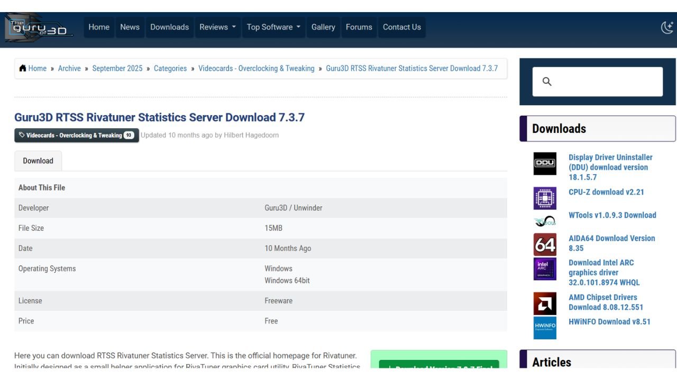677x380 pixels.
Task: Click the green Download Version button
Action: click(439, 364)
